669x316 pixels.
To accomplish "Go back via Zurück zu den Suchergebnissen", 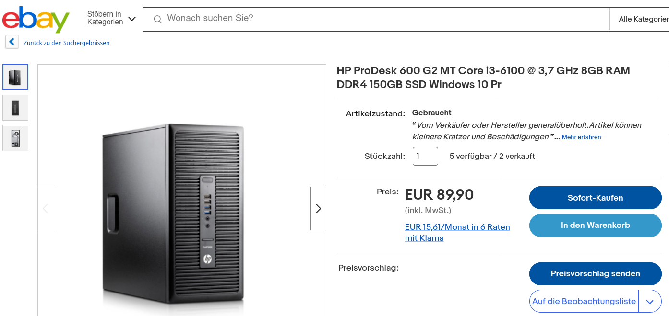I will pyautogui.click(x=66, y=43).
